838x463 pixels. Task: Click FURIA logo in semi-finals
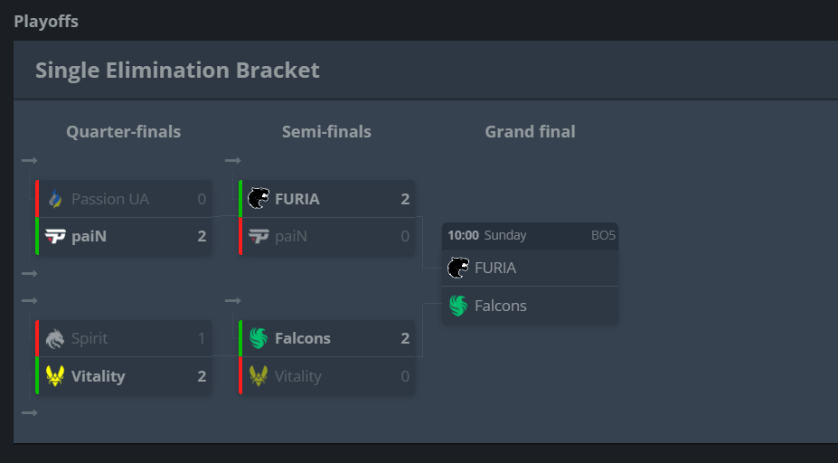[x=259, y=198]
